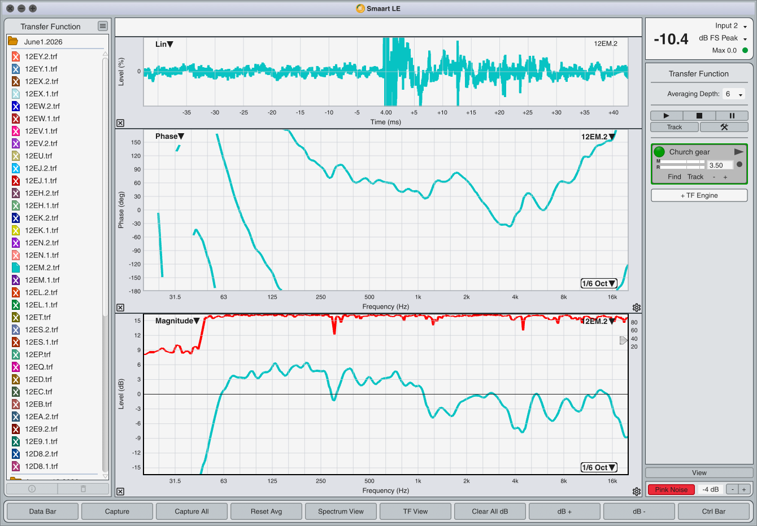Toggle the Church gear engine green indicator
Screen dimensions: 757x526
(659, 152)
